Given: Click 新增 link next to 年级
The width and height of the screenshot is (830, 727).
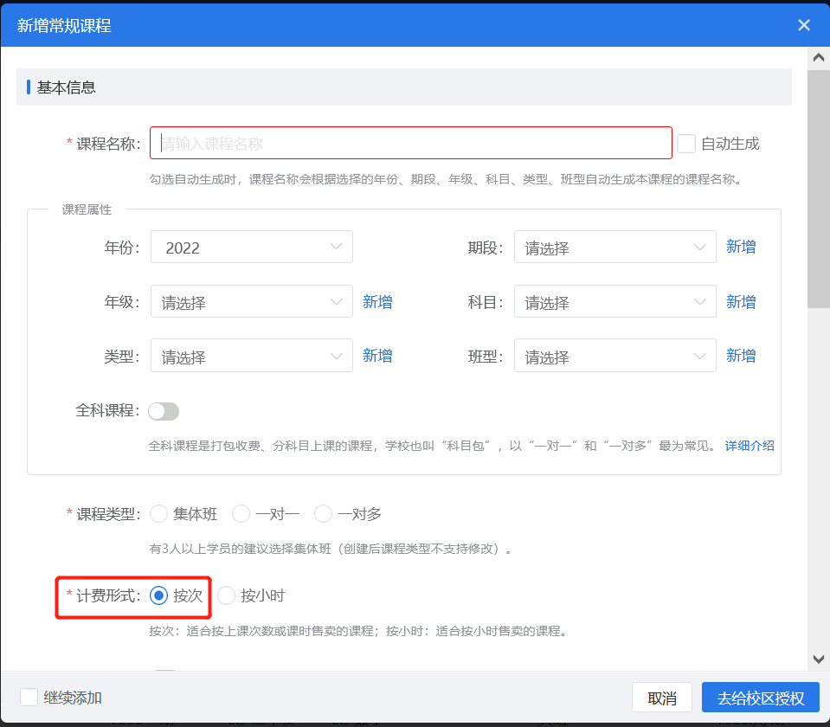Looking at the screenshot, I should pyautogui.click(x=376, y=302).
